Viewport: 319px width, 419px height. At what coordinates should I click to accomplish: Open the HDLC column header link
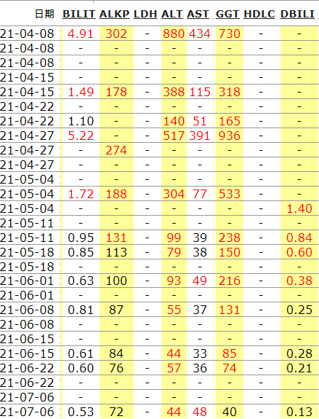[x=259, y=14]
